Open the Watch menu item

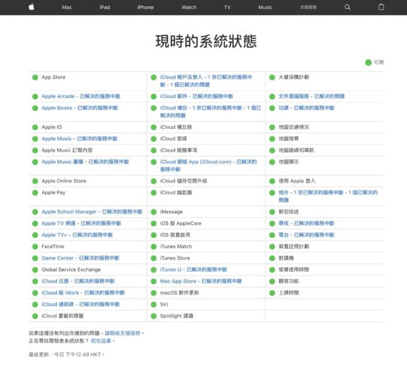point(189,8)
